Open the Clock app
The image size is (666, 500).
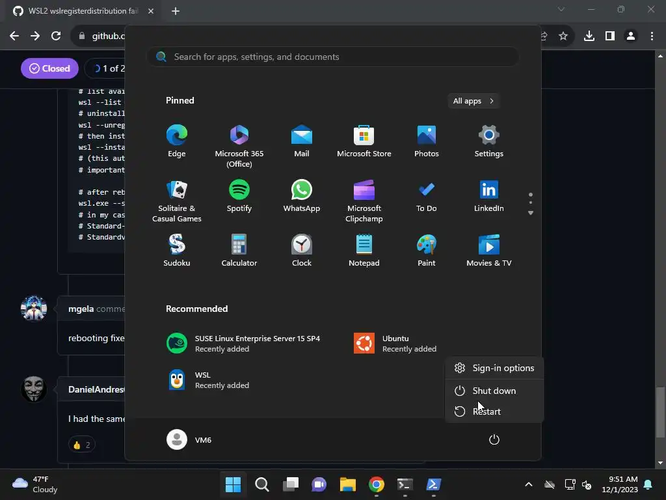302,250
